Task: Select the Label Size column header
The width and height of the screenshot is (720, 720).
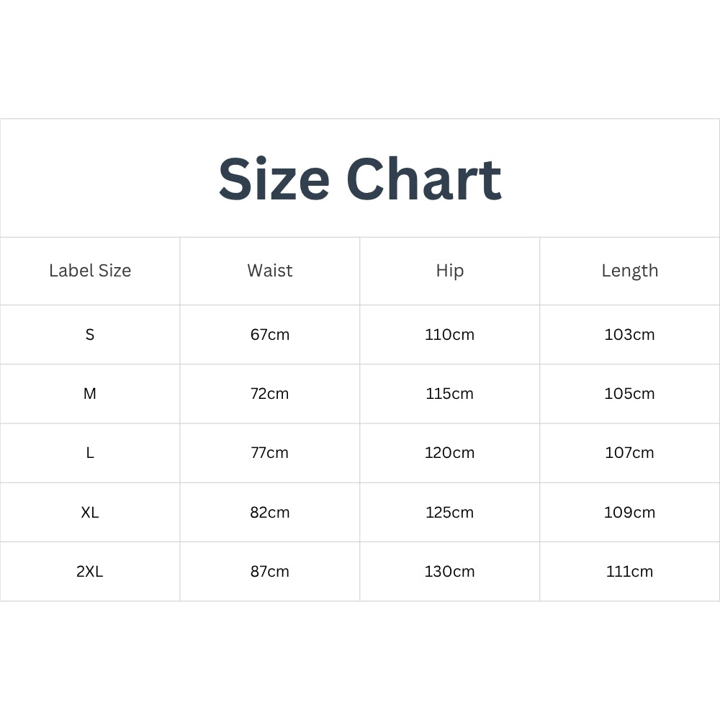Action: (x=90, y=271)
